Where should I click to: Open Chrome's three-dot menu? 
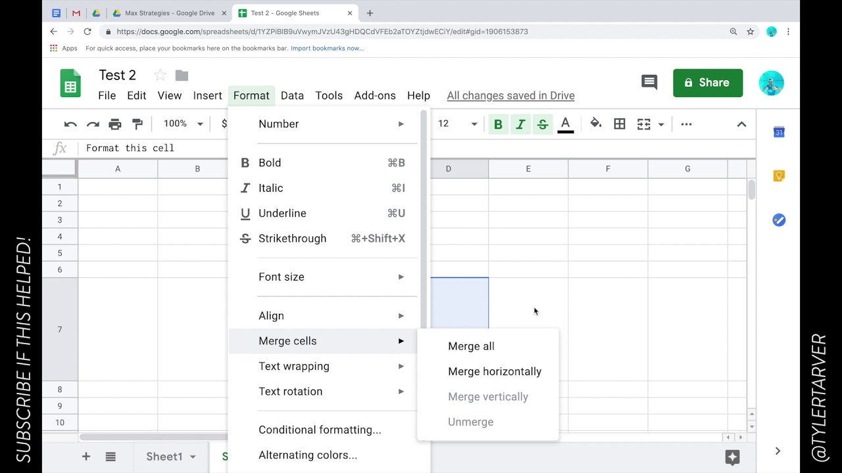click(788, 32)
